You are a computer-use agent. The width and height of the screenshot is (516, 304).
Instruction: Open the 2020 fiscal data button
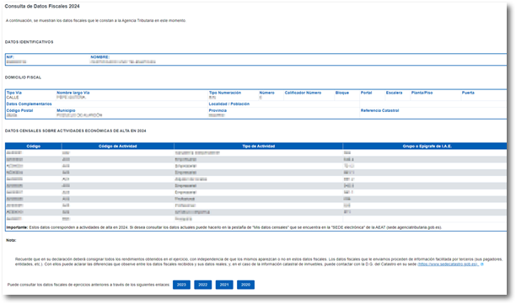pyautogui.click(x=245, y=285)
